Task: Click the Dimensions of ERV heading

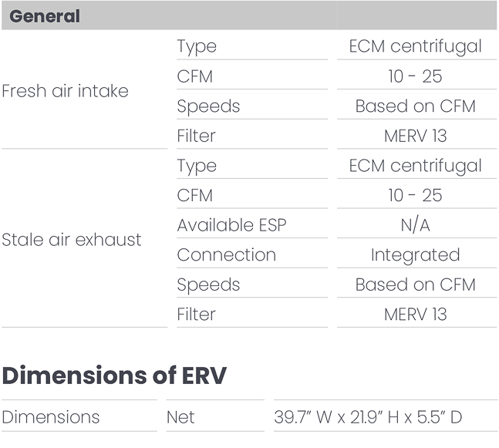Action: pos(114,376)
